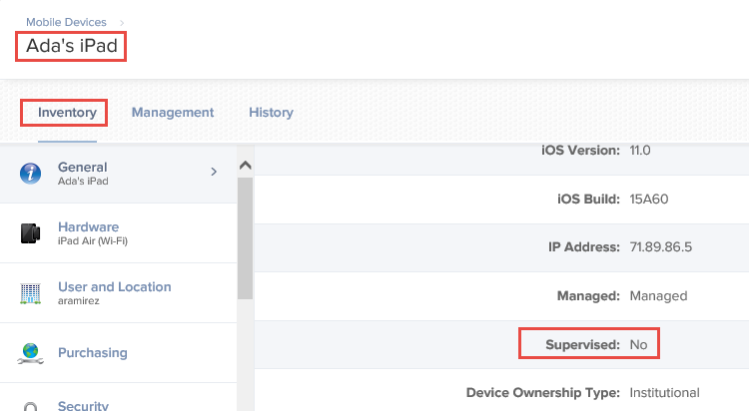
Task: Click the Ada's iPad page title
Action: tap(72, 46)
